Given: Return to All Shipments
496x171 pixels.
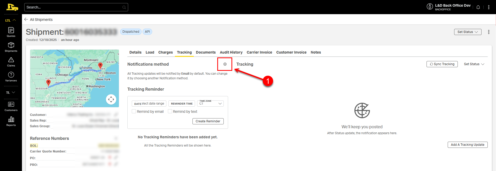Looking at the screenshot, I should 41,20.
